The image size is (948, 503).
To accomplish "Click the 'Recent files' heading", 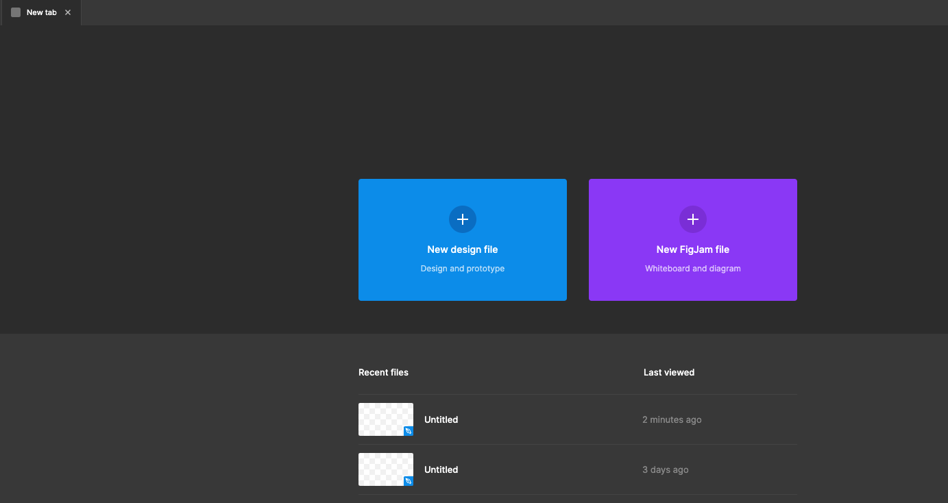I will (383, 373).
